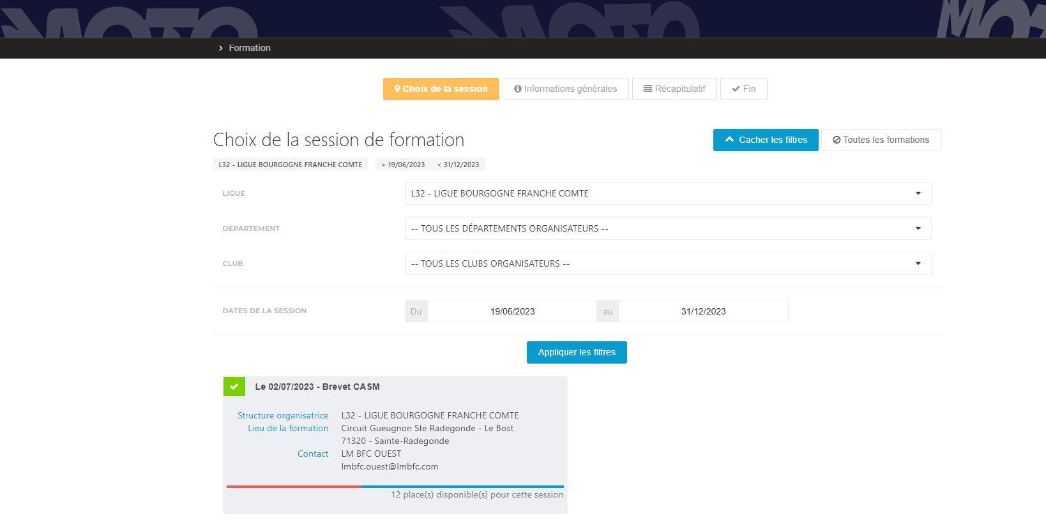This screenshot has height=532, width=1046.
Task: Open the Formation breadcrumb link
Action: 250,48
